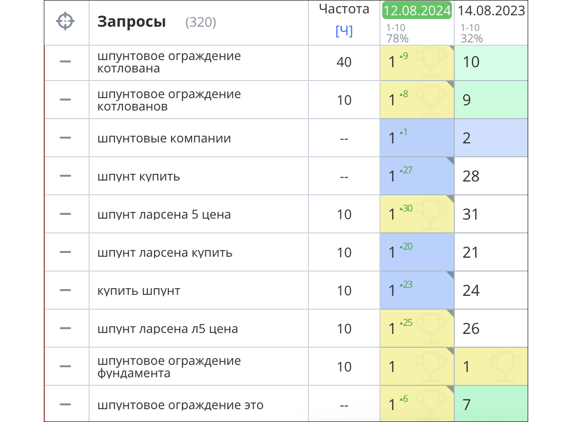Open query 'шпунтовое ограждение фундамента'
Image resolution: width=572 pixels, height=422 pixels.
pos(169,367)
